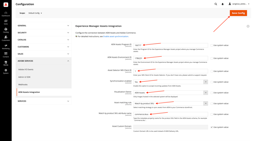Toggle Use system value for Asset matching rule

click(x=211, y=104)
